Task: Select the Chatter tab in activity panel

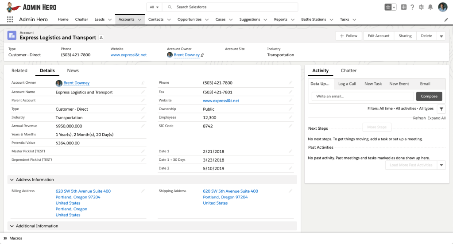Action: click(348, 70)
